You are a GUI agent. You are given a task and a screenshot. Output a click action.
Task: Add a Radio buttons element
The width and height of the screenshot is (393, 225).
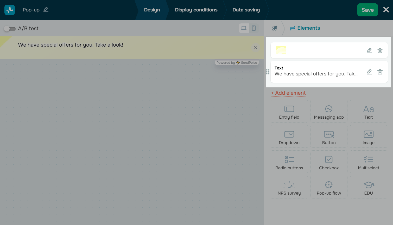289,162
